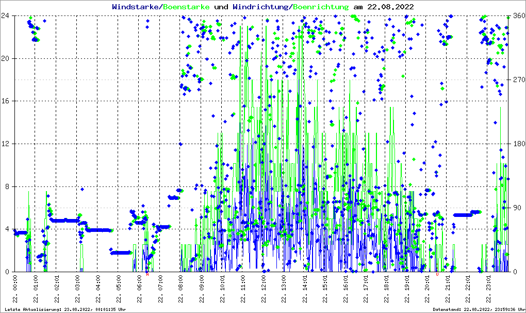Click the '8' wind speed axis label
Screen dimensions: 526x313
point(7,186)
